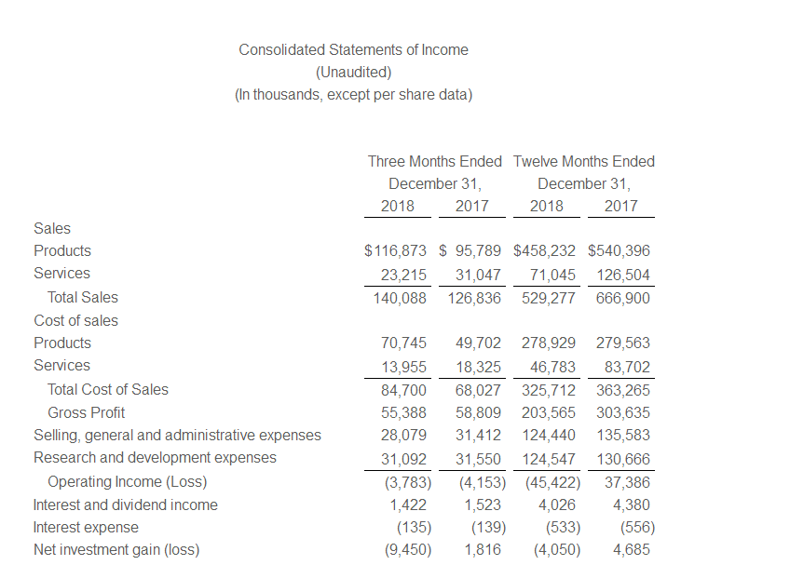Click the Consolidated Statements of Income title
The image size is (790, 565).
tap(353, 49)
